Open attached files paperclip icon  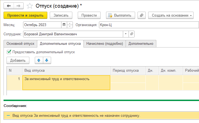tap(141, 15)
